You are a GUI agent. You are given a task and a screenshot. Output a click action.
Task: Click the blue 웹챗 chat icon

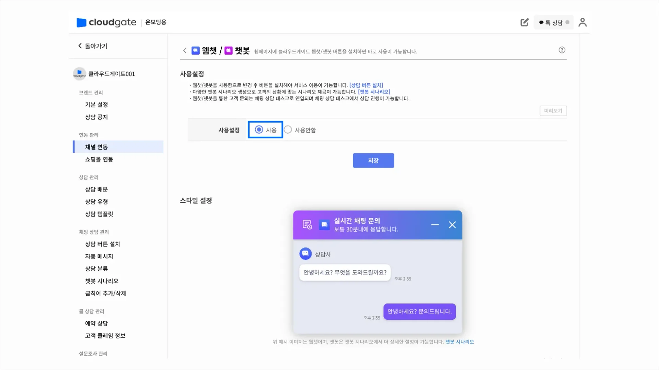[195, 50]
